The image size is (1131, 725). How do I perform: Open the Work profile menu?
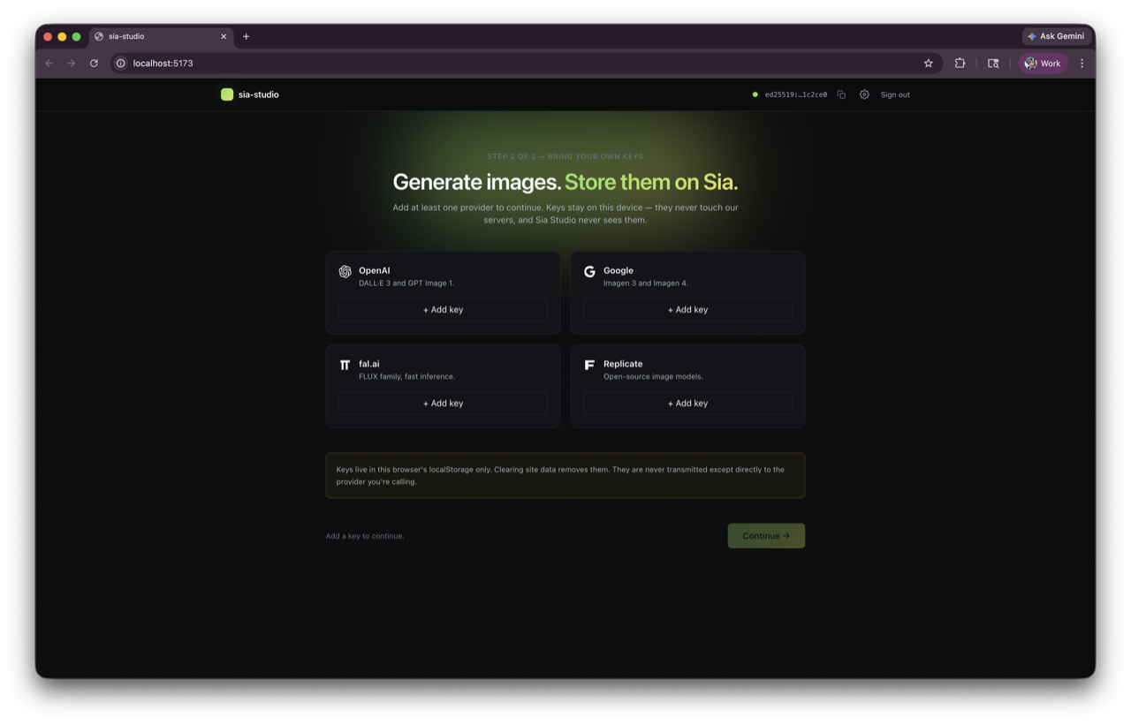(x=1043, y=64)
